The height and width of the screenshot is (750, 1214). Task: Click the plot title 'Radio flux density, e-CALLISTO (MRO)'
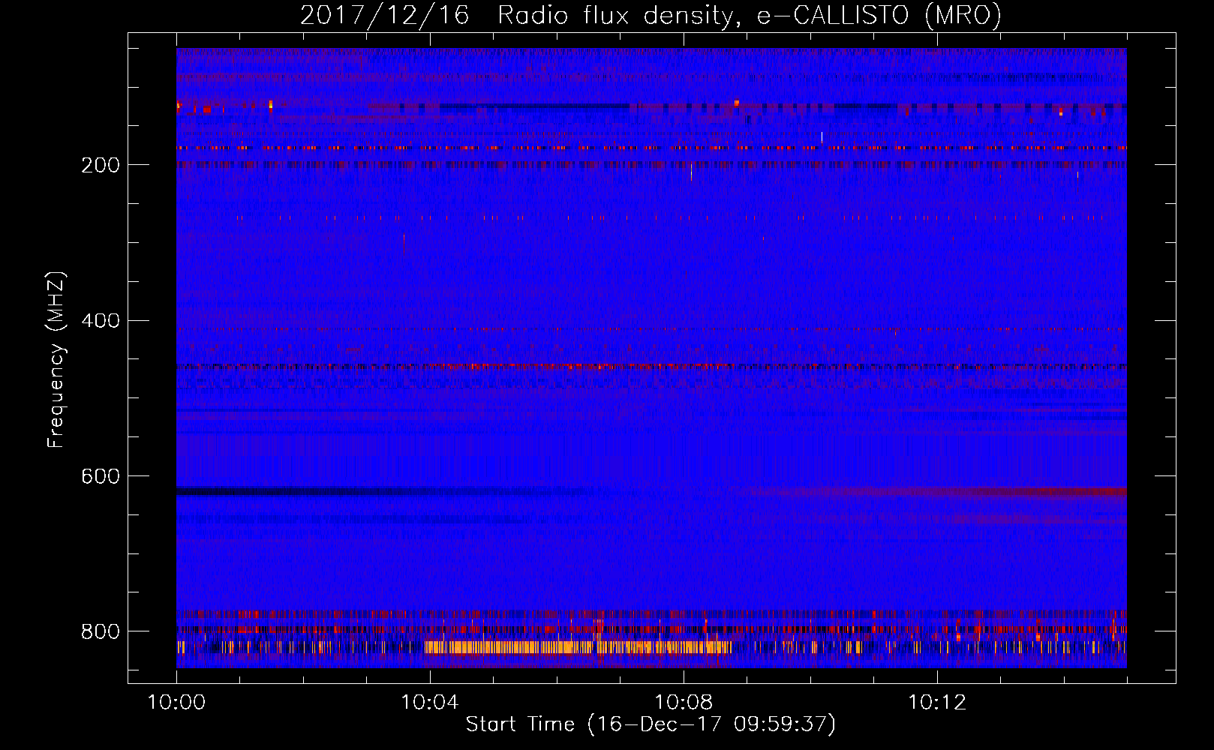point(749,16)
